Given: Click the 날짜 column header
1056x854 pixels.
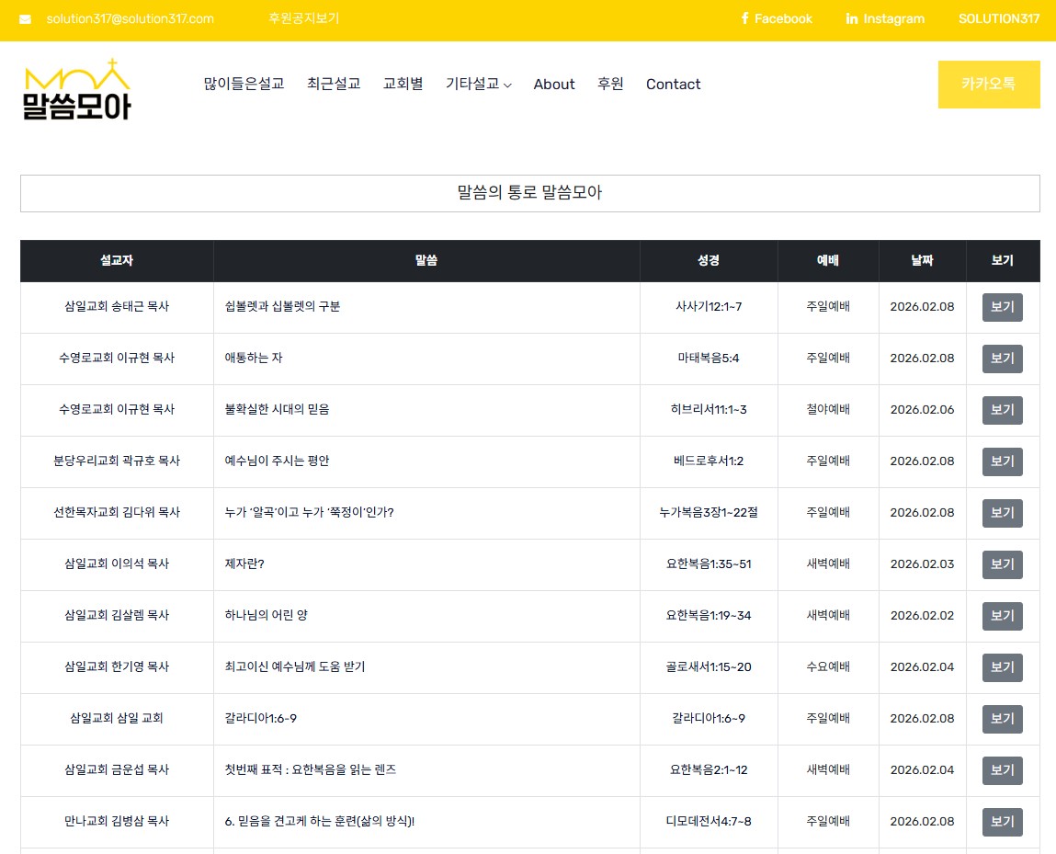Looking at the screenshot, I should click(922, 261).
